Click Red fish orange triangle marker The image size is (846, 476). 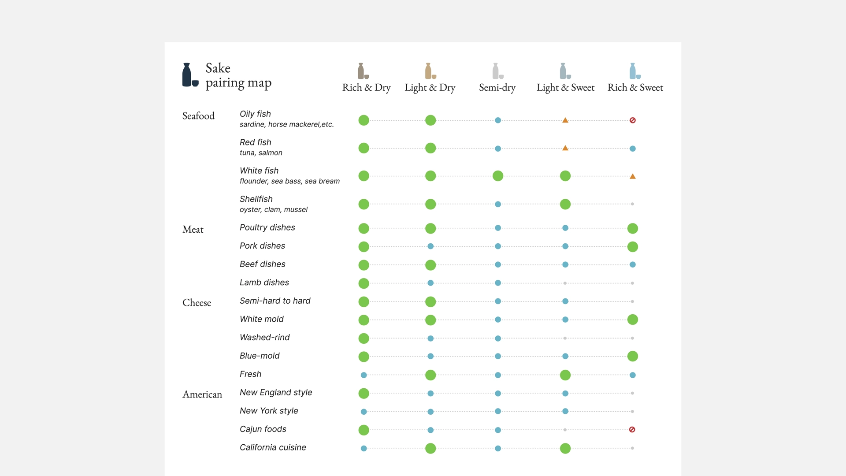[x=565, y=149]
